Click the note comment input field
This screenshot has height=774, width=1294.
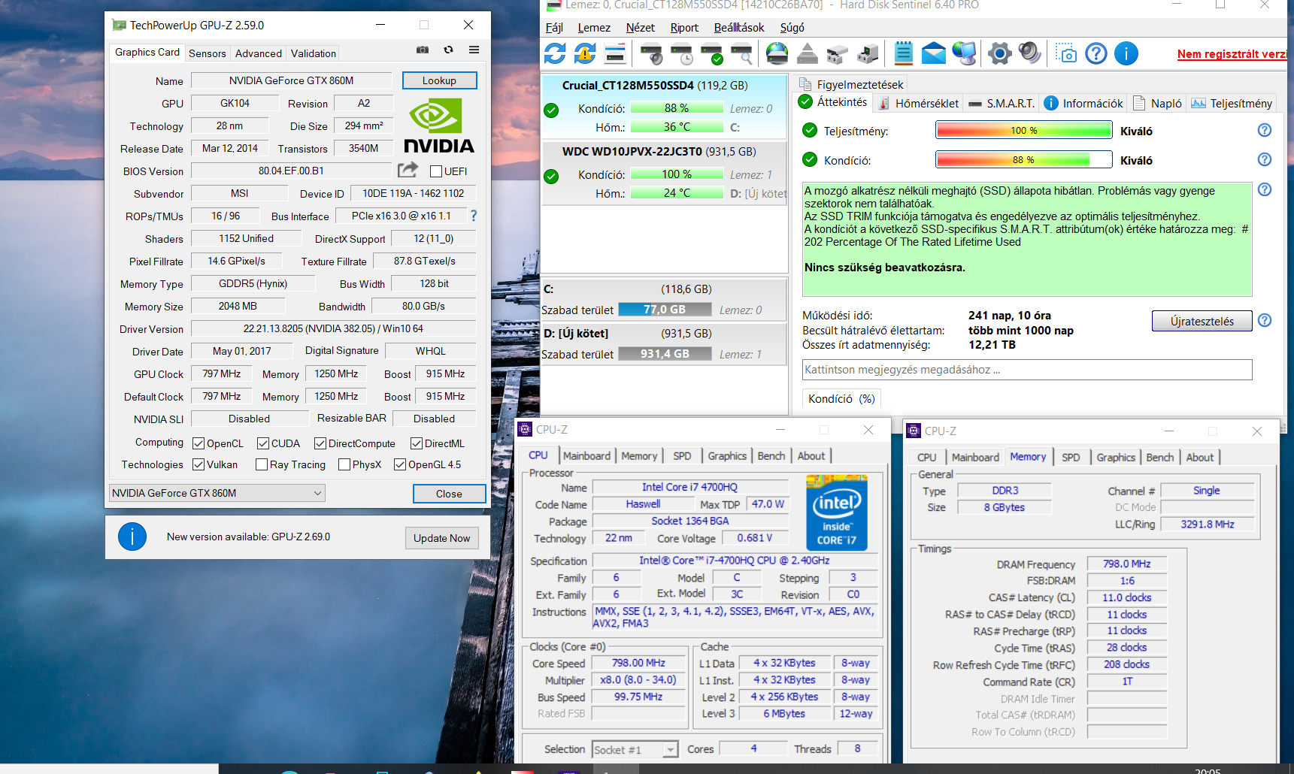coord(1027,370)
